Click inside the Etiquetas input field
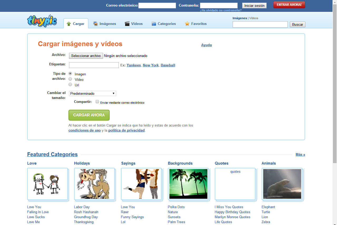Image resolution: width=337 pixels, height=225 pixels. (x=94, y=65)
